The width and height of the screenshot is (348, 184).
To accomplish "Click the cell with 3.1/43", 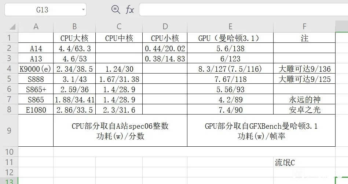I will click(x=74, y=79).
